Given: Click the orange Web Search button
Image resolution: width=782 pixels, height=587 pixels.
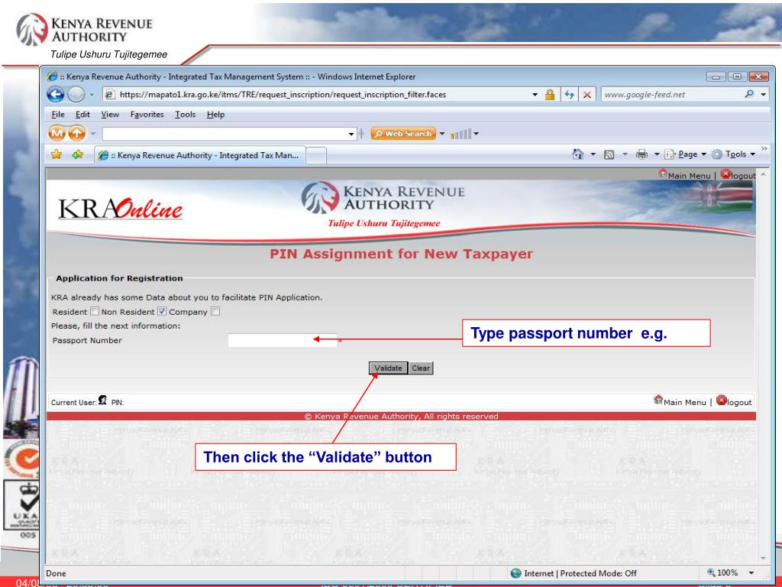Looking at the screenshot, I should point(403,134).
